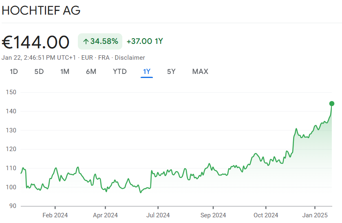
Task: Click the Apr 2024 axis label
Action: pyautogui.click(x=105, y=215)
